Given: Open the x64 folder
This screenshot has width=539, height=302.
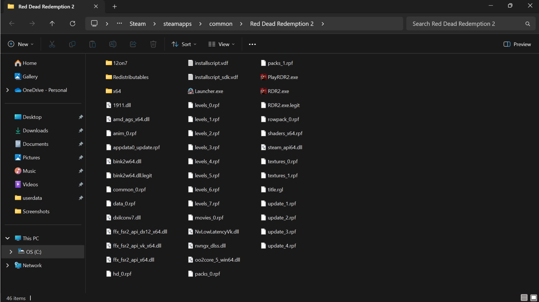Looking at the screenshot, I should (x=114, y=91).
